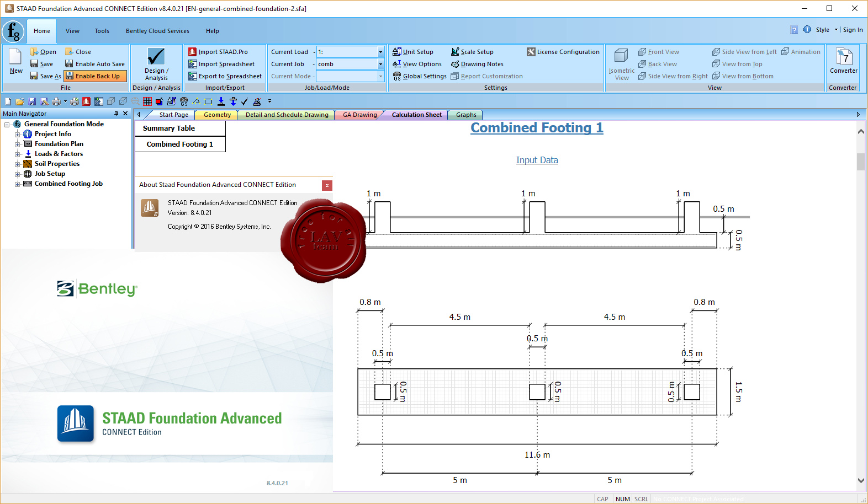Click the New file ribbon icon
This screenshot has width=868, height=504.
point(15,61)
